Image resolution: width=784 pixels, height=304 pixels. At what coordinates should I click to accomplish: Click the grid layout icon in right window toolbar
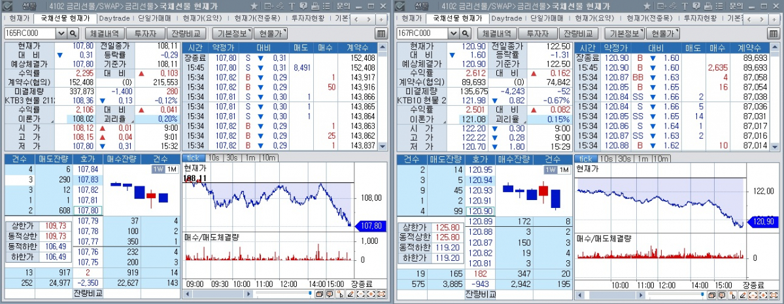click(773, 33)
